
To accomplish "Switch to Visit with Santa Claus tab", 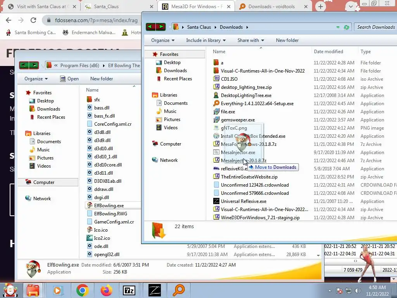I will click(x=42, y=7).
